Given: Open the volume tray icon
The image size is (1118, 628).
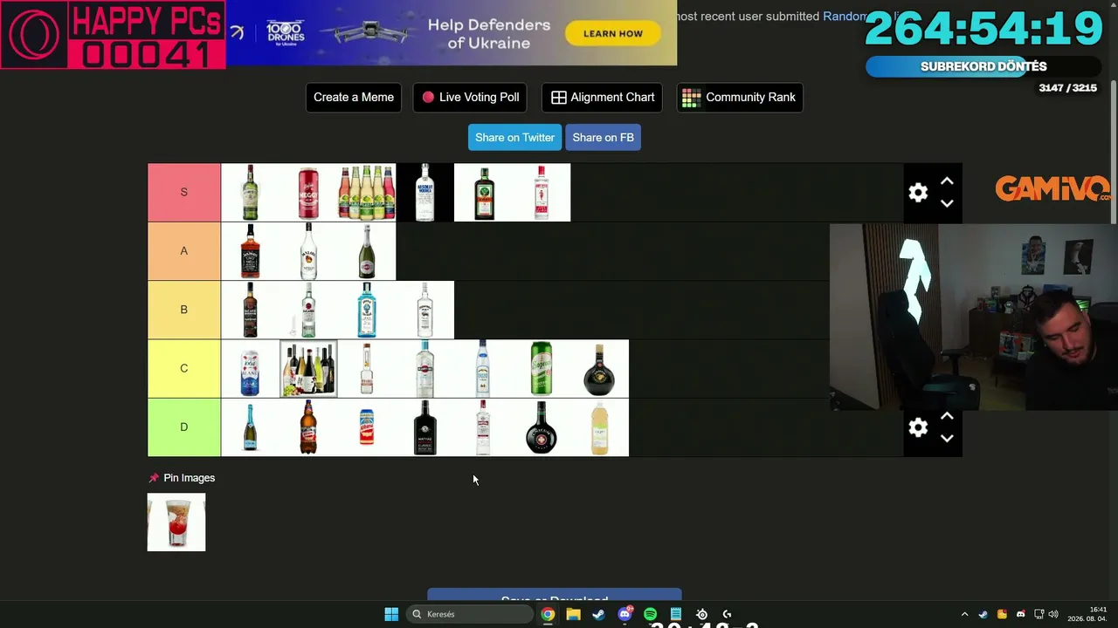Looking at the screenshot, I should tap(1053, 614).
